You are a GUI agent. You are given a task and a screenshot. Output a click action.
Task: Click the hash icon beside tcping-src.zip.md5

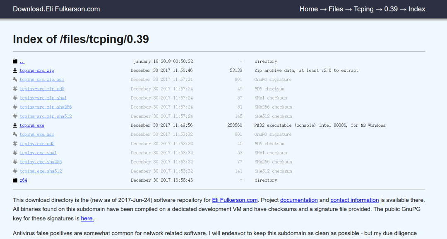(x=15, y=89)
